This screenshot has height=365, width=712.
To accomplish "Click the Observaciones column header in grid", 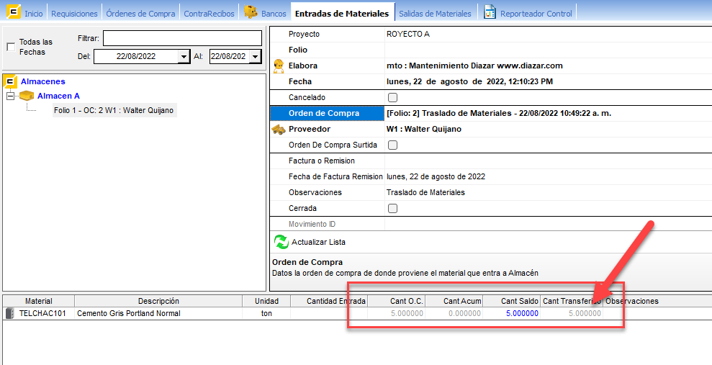I will 631,301.
